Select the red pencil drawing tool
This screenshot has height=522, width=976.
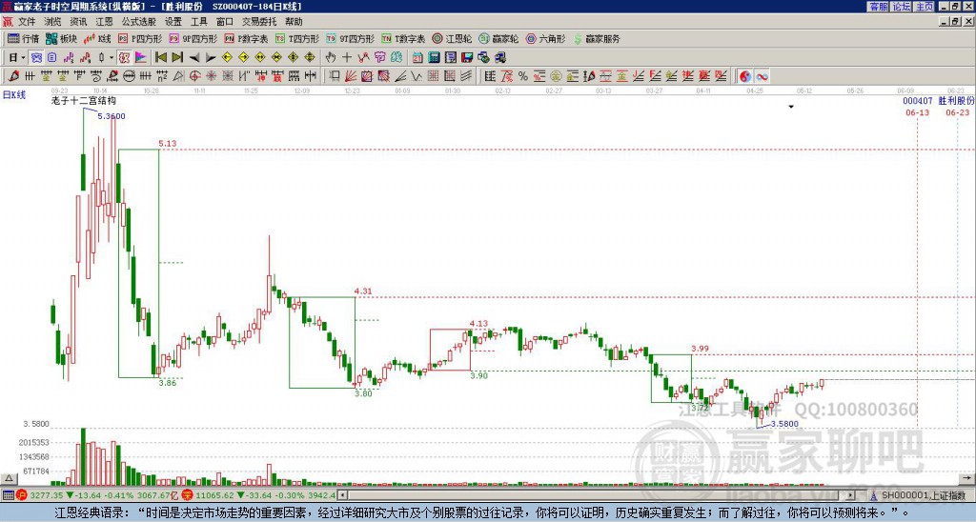coord(12,76)
